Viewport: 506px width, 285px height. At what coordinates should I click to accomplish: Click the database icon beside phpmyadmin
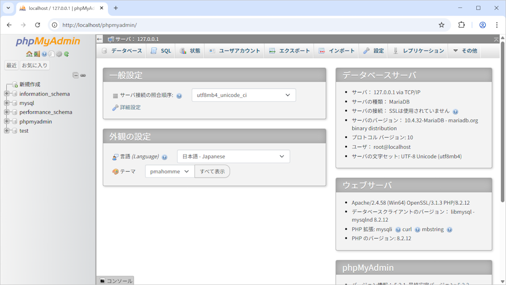point(15,121)
